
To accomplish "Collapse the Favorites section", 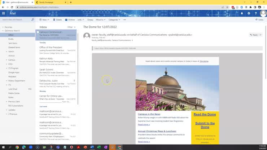I will tap(3, 27).
